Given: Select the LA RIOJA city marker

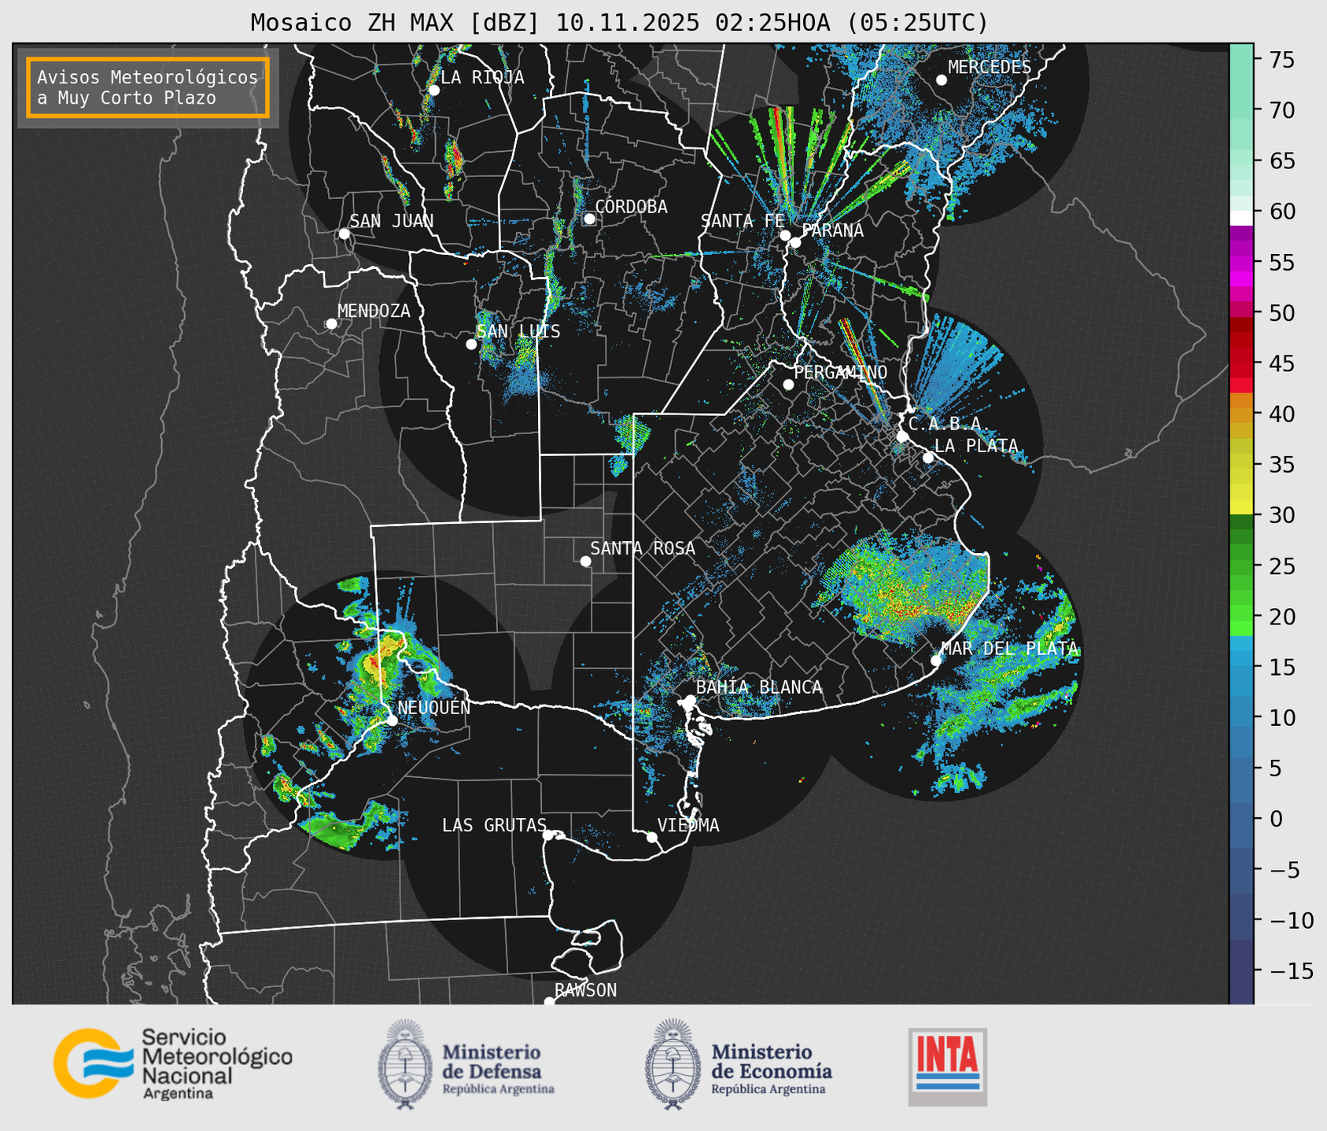Looking at the screenshot, I should [433, 90].
